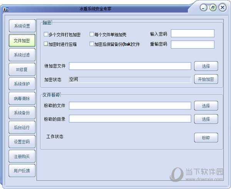Choose file via 选择 beside 待加密文件
The height and width of the screenshot is (189, 231).
click(x=206, y=66)
